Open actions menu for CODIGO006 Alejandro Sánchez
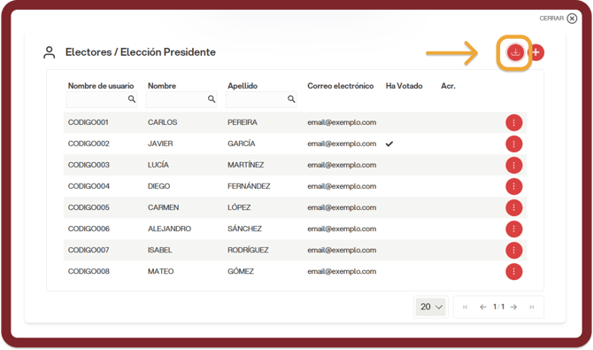 pyautogui.click(x=514, y=229)
